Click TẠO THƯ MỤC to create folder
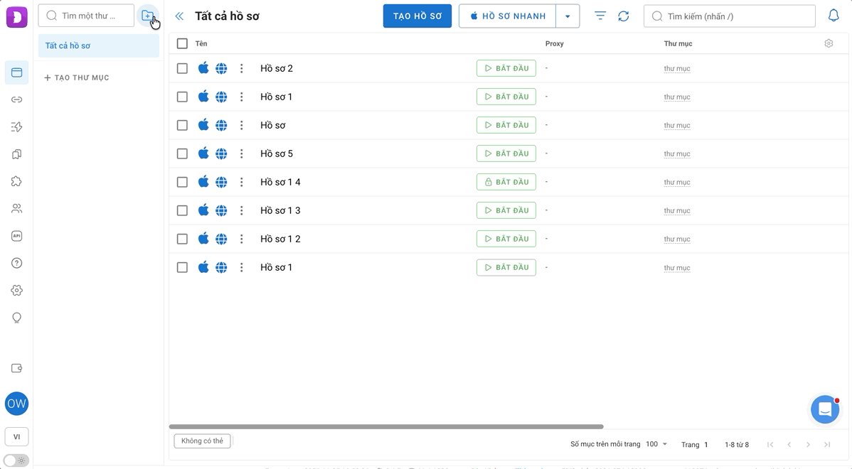Viewport: 852px width, 469px height. click(77, 77)
